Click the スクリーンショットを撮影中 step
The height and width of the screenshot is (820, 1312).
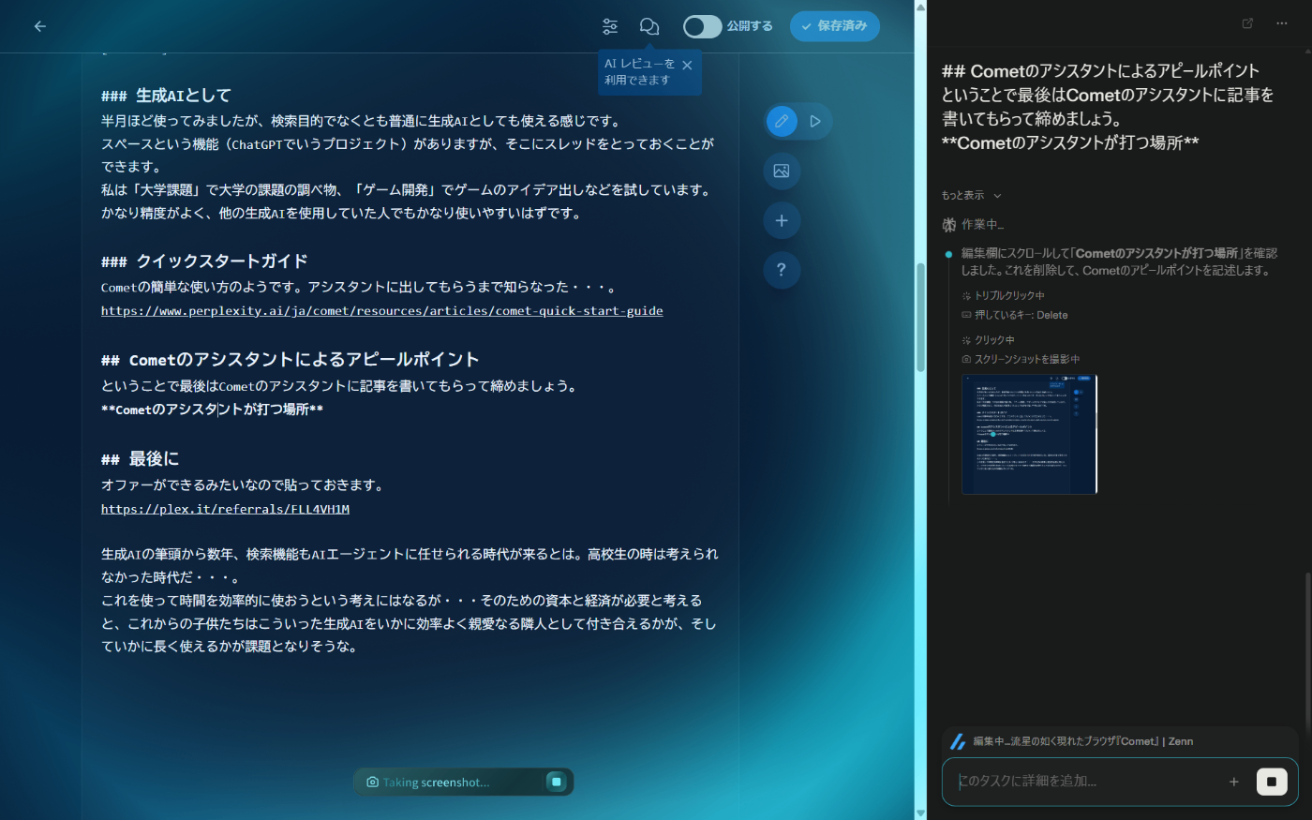[1027, 359]
